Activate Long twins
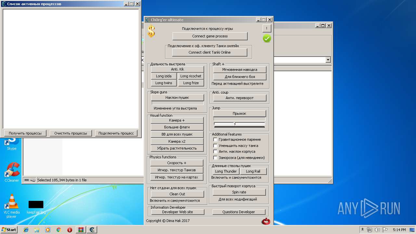Viewport: 416px width, 234px height. pyautogui.click(x=164, y=83)
